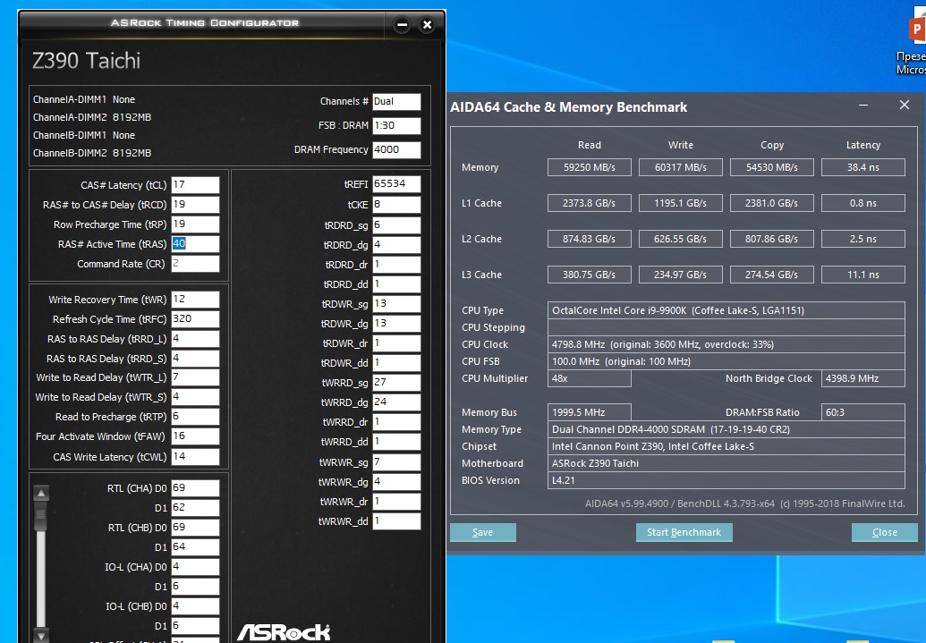Viewport: 926px width, 643px height.
Task: Click the tRRD_S value field
Action: coord(195,359)
